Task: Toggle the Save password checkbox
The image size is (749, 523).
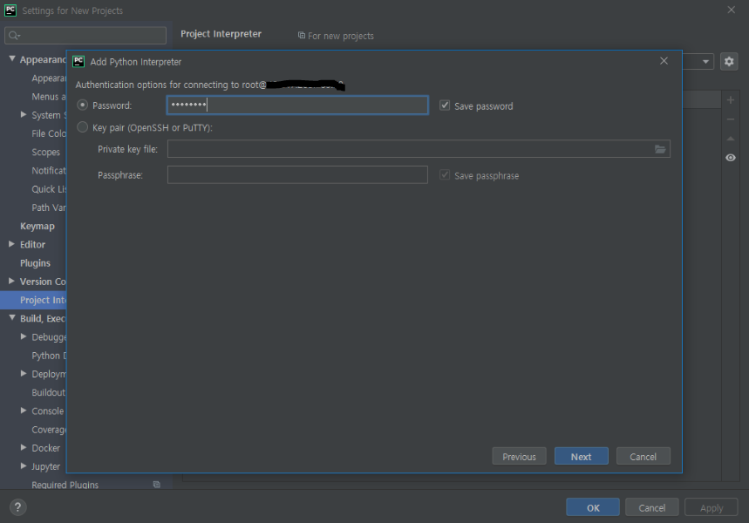Action: [x=445, y=105]
